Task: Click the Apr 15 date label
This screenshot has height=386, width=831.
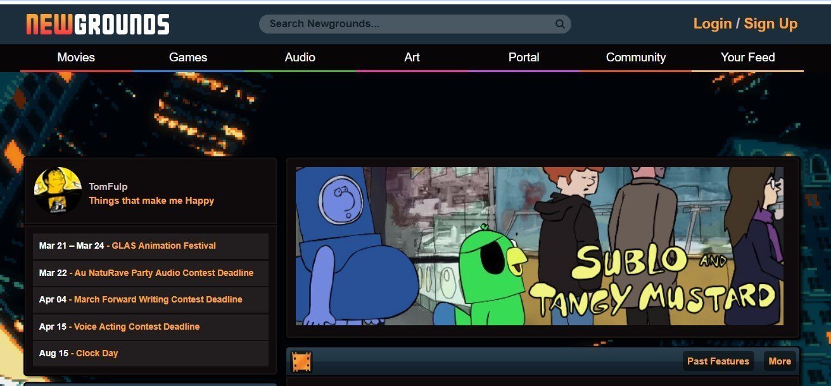Action: 53,327
